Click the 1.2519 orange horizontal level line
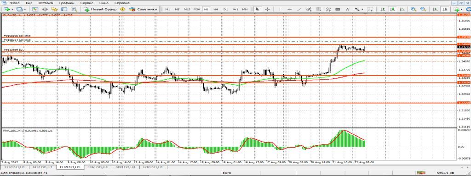The image size is (471, 176). (x=228, y=37)
